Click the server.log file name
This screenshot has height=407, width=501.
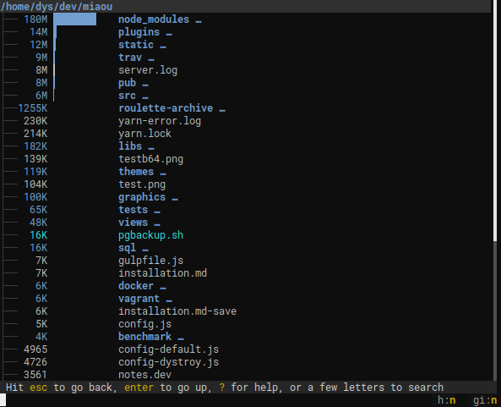(148, 70)
